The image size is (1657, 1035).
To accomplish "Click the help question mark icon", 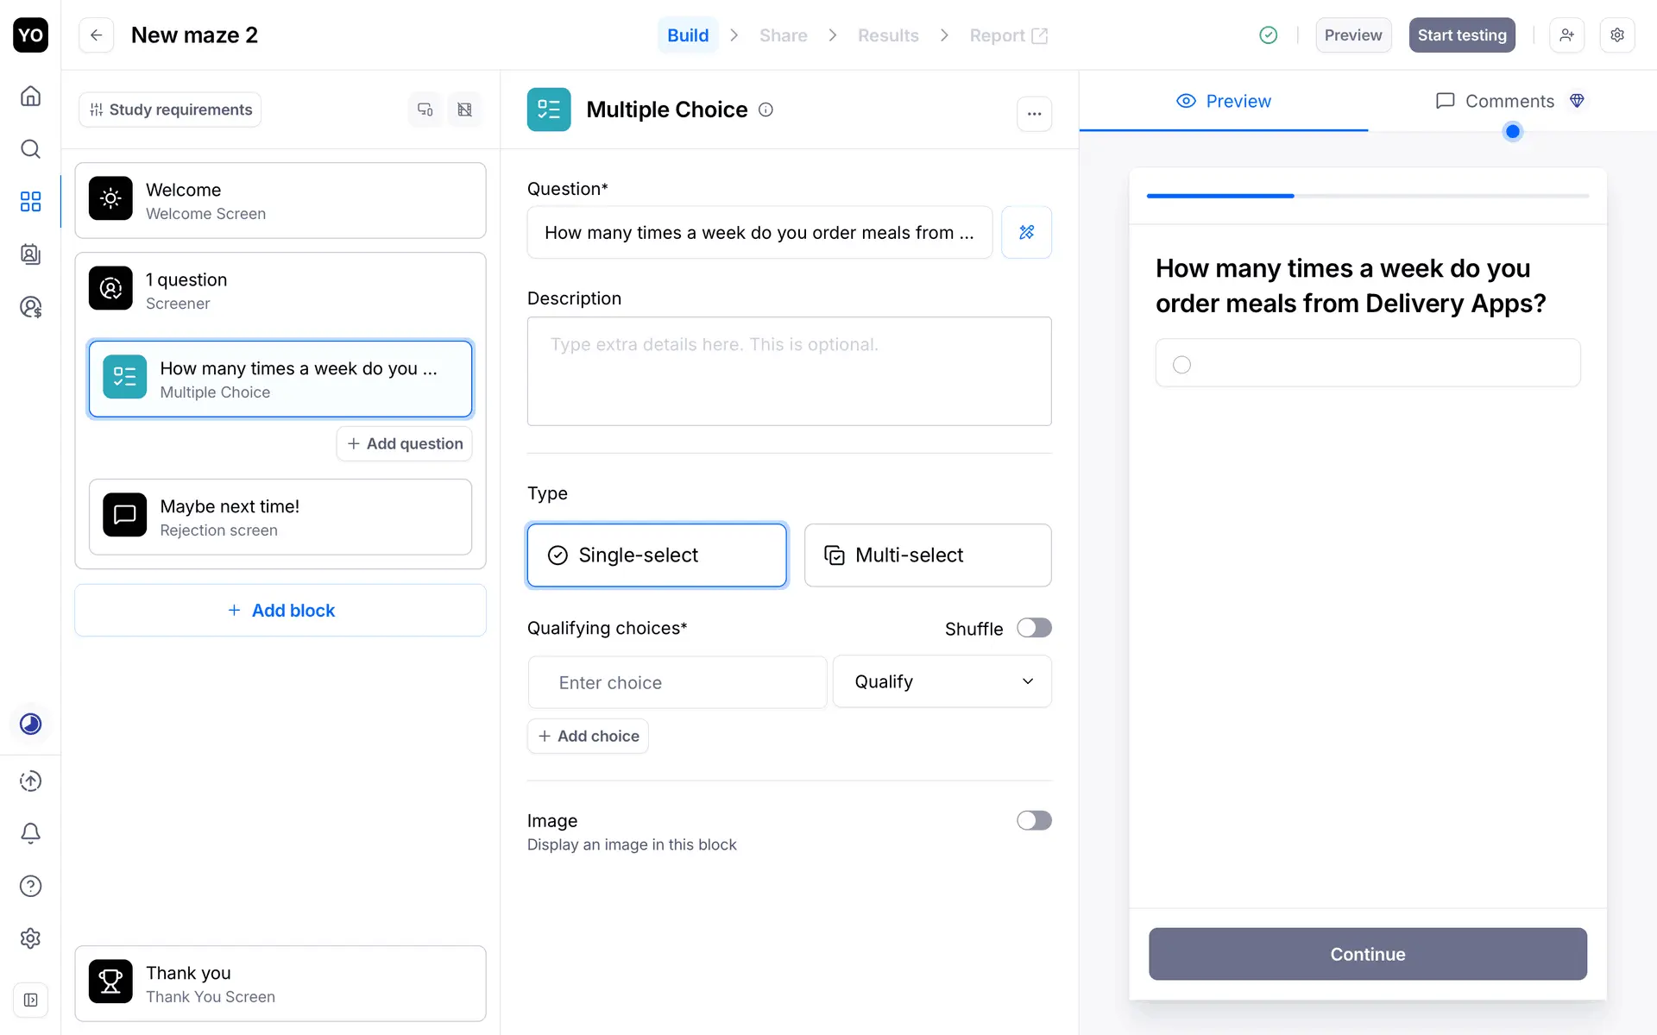I will (x=30, y=886).
